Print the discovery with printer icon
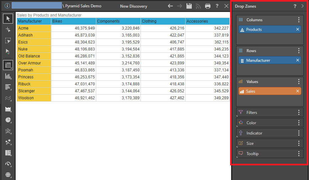The height and width of the screenshot is (180, 309). 208,6
